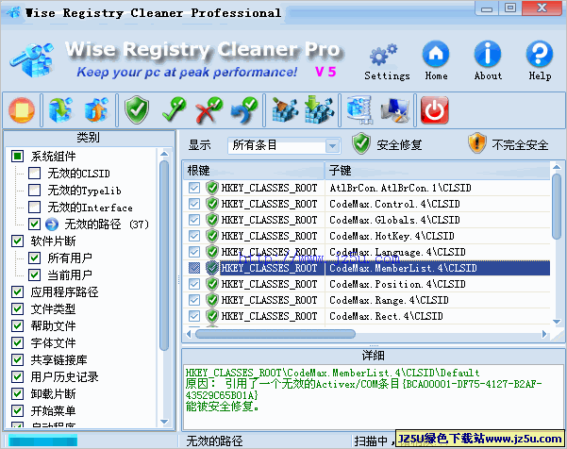Screen dimensions: 567x449
Task: Enable the 无效的CLSID checkbox
Action: (34, 174)
